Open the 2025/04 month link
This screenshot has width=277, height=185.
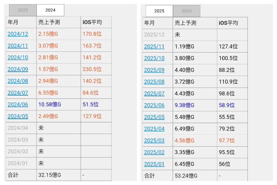[x=154, y=129]
